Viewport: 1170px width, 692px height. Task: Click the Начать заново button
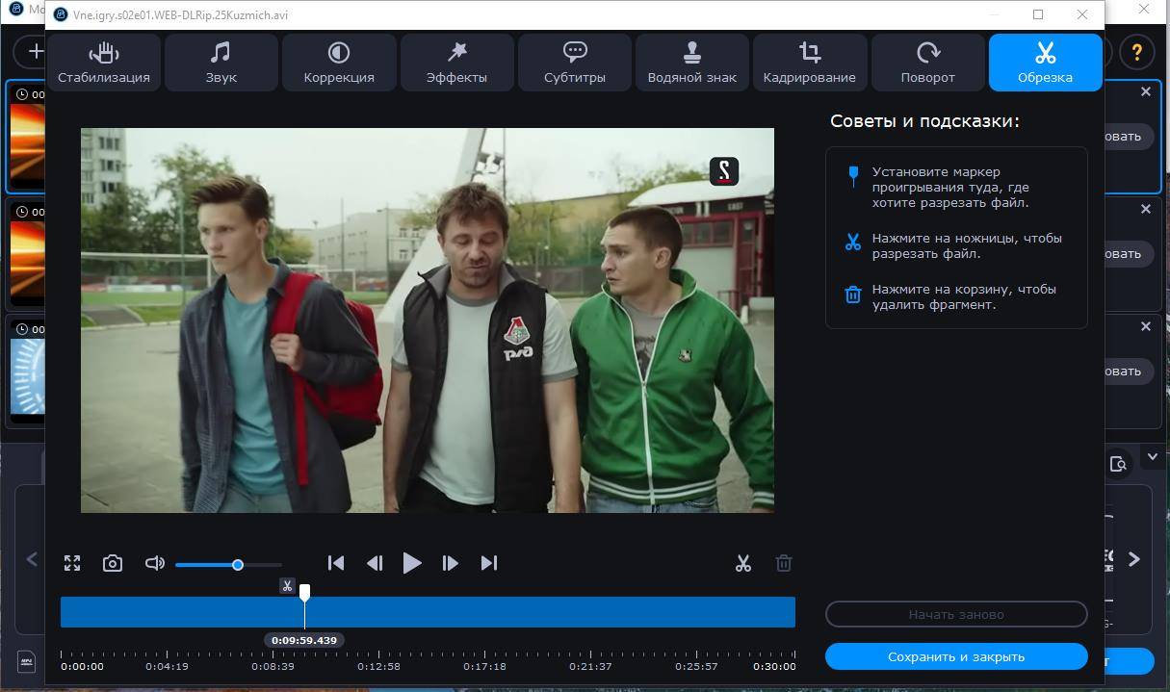coord(956,614)
